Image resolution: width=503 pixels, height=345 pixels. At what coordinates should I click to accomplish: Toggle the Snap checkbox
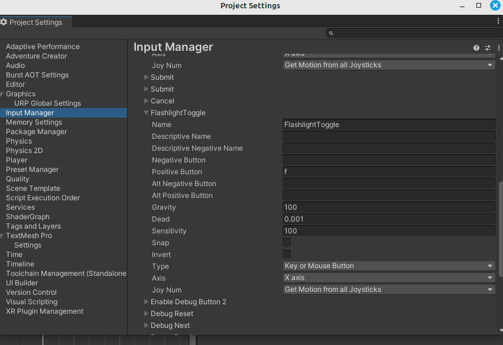point(287,242)
